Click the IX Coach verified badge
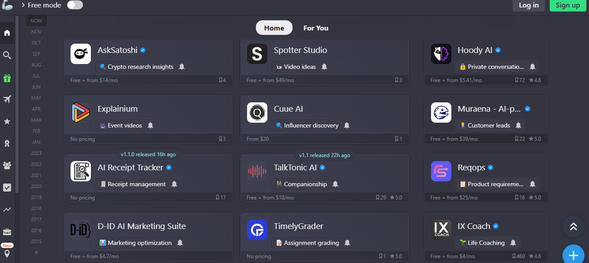 click(x=495, y=226)
